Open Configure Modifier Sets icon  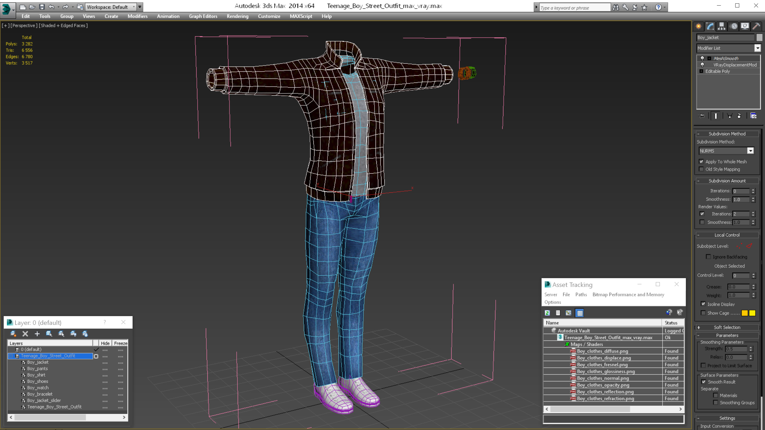pyautogui.click(x=753, y=116)
